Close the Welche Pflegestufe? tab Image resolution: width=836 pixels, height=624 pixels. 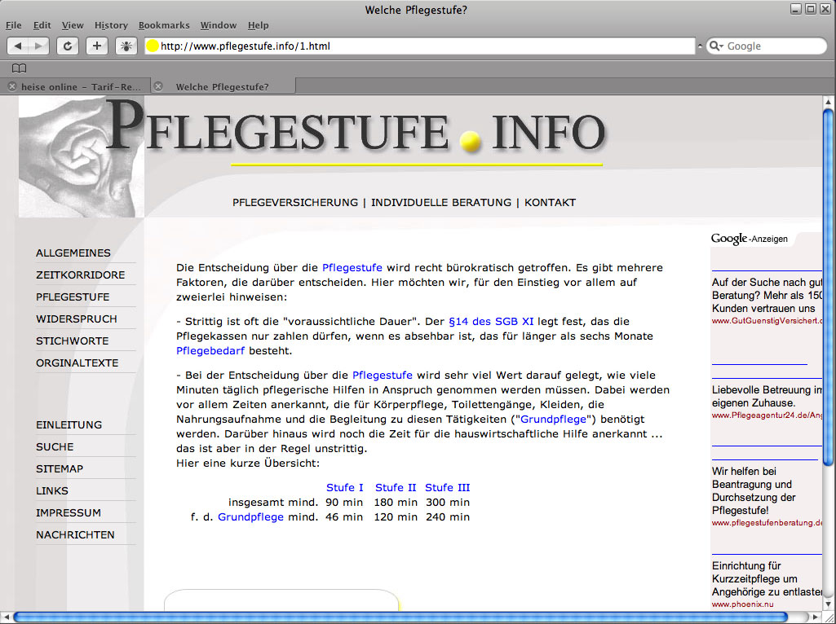point(158,86)
